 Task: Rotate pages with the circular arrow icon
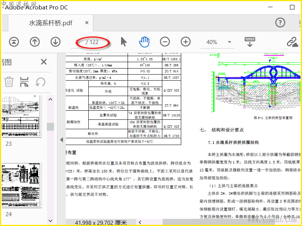[x=40, y=82]
